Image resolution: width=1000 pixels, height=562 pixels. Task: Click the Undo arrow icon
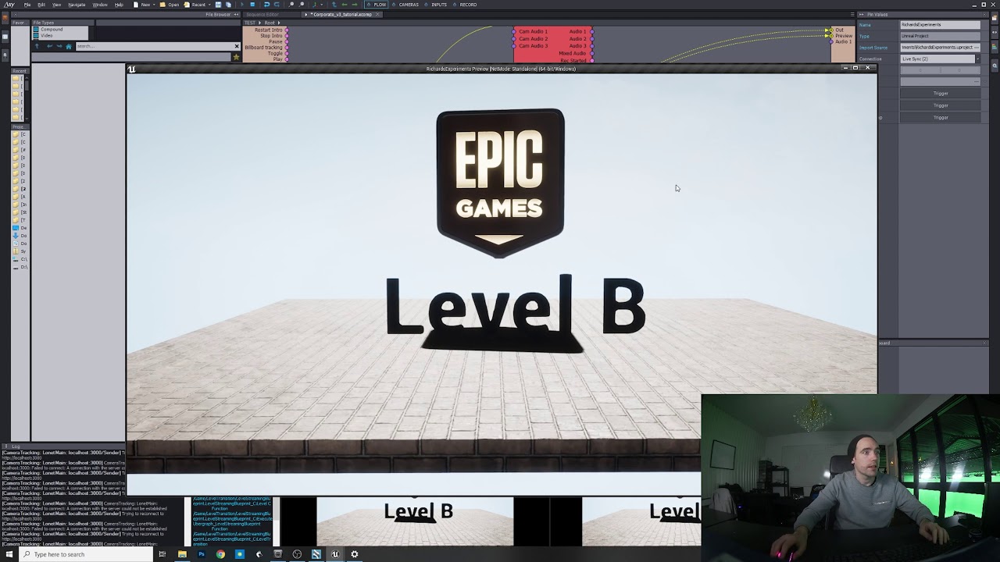[x=266, y=5]
